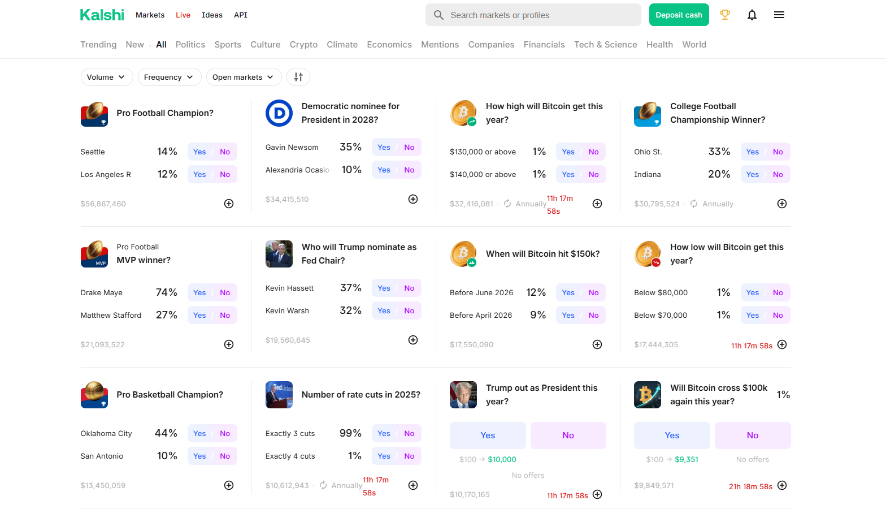Expand the Frequency filter dropdown
This screenshot has width=886, height=509.
169,77
